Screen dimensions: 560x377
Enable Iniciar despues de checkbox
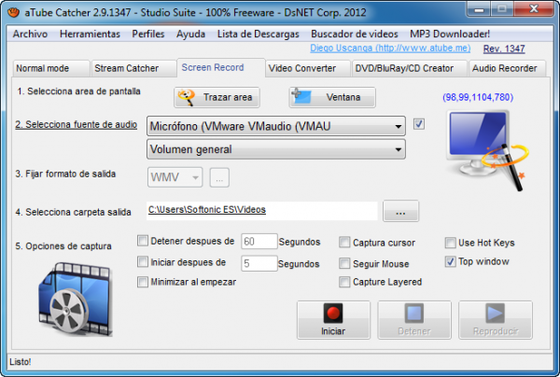click(143, 262)
